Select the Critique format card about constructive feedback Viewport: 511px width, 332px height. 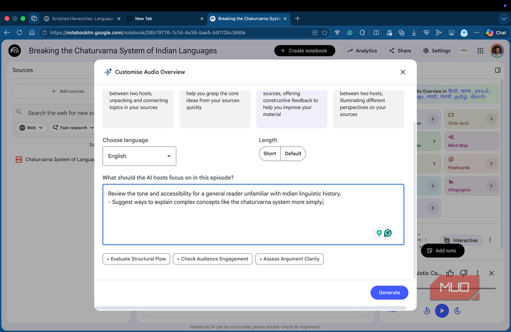[292, 109]
